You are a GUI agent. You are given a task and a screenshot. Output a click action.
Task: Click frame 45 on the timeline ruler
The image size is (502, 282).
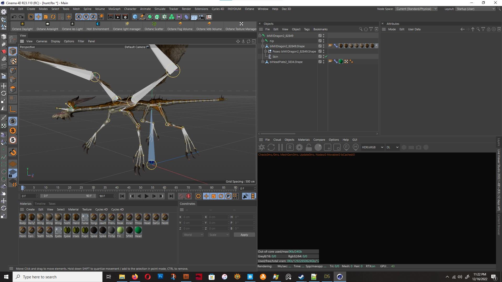[x=129, y=187]
